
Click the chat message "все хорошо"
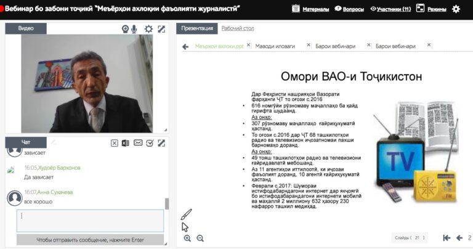[38, 202]
